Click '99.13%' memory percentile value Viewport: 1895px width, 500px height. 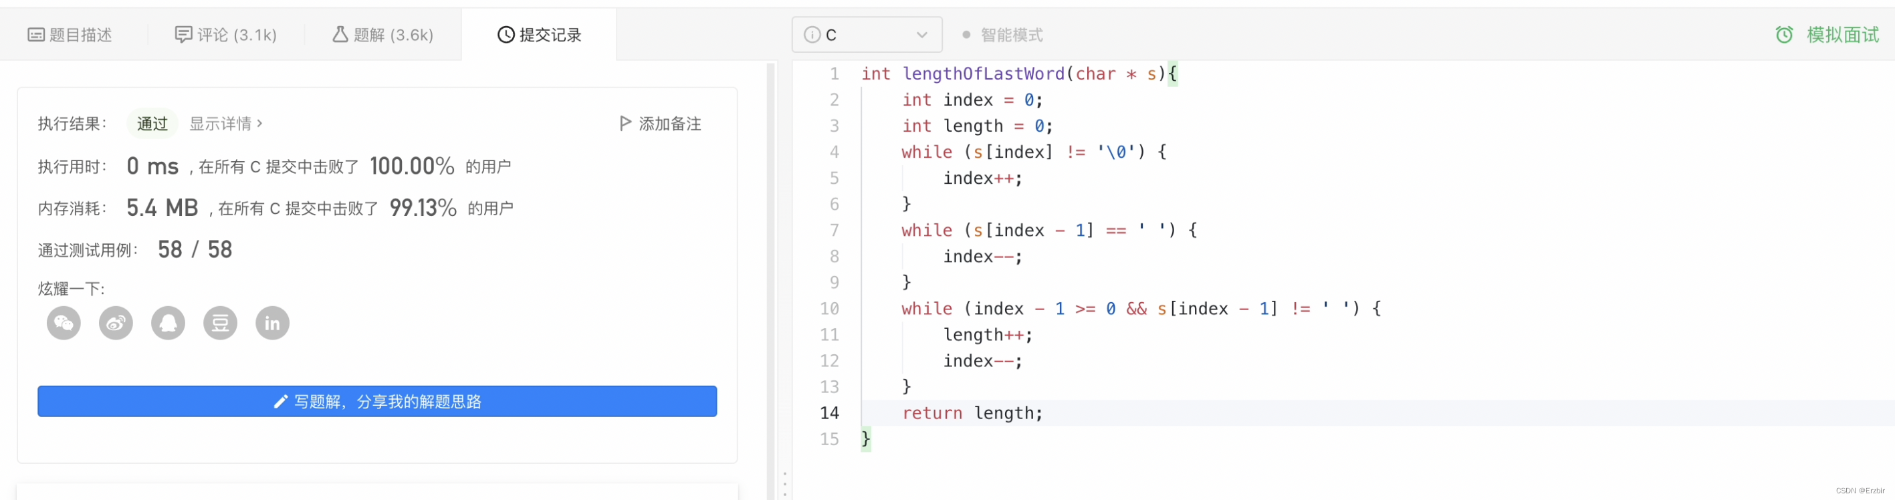click(x=423, y=208)
